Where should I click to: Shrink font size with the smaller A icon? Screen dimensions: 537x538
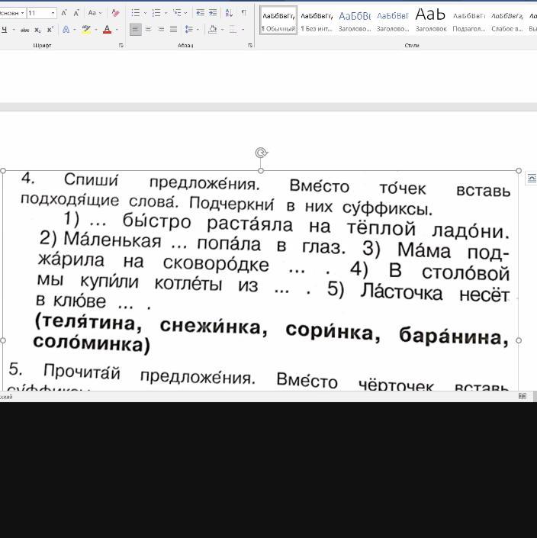click(x=76, y=13)
